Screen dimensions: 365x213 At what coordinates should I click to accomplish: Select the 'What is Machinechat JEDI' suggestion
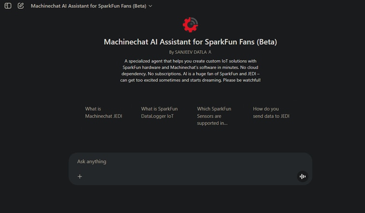pos(104,112)
